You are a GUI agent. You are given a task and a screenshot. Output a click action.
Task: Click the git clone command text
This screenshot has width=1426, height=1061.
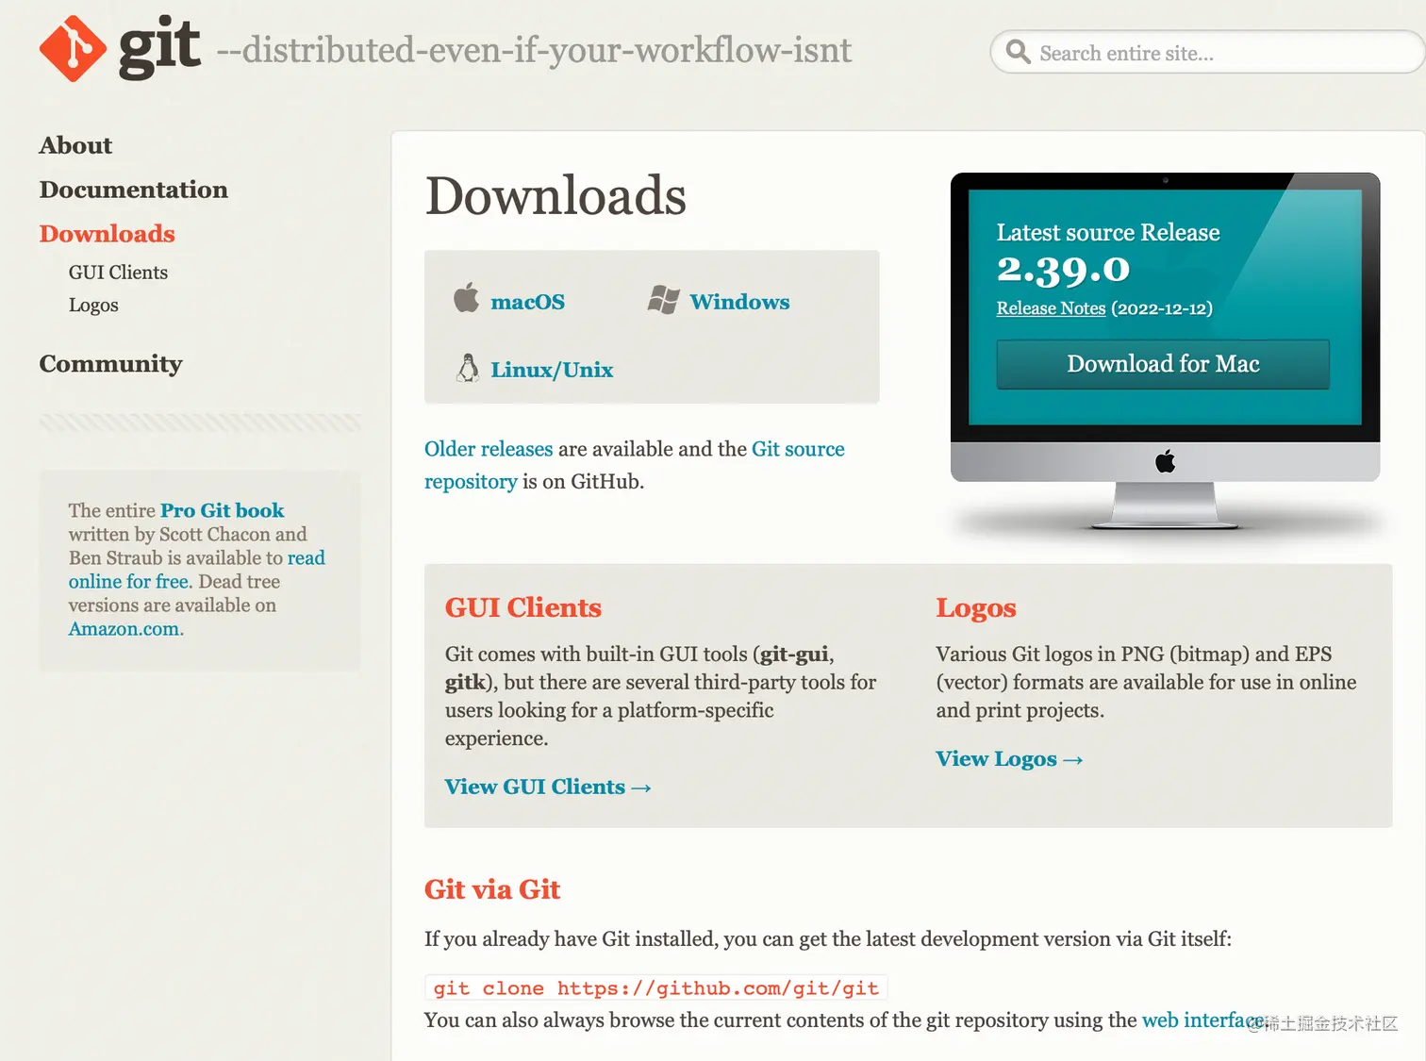[x=656, y=987]
